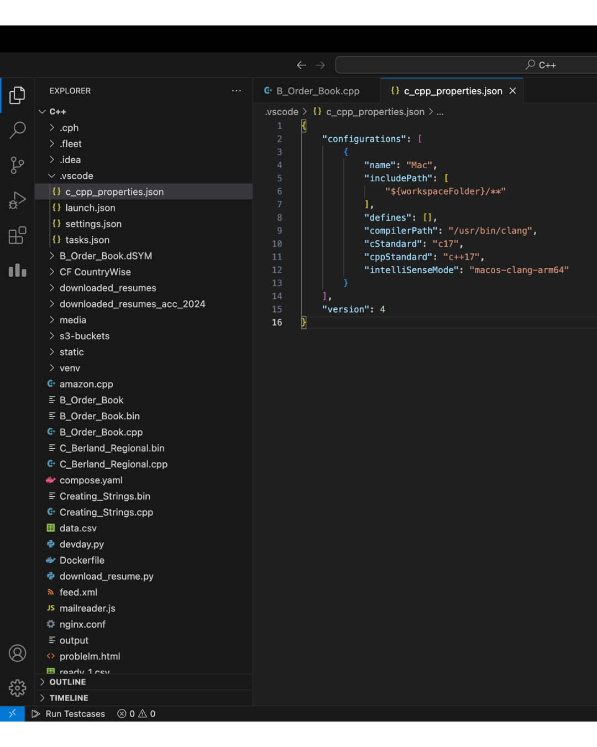597x747 pixels.
Task: Open devday.py file
Action: (144, 545)
